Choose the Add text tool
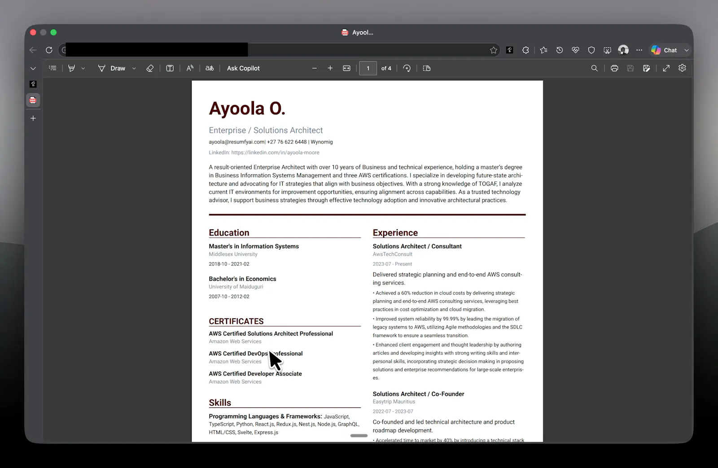This screenshot has width=718, height=468. pyautogui.click(x=170, y=68)
